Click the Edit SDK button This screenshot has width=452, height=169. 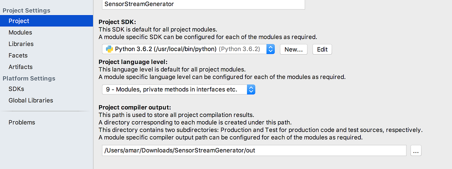pos(322,49)
